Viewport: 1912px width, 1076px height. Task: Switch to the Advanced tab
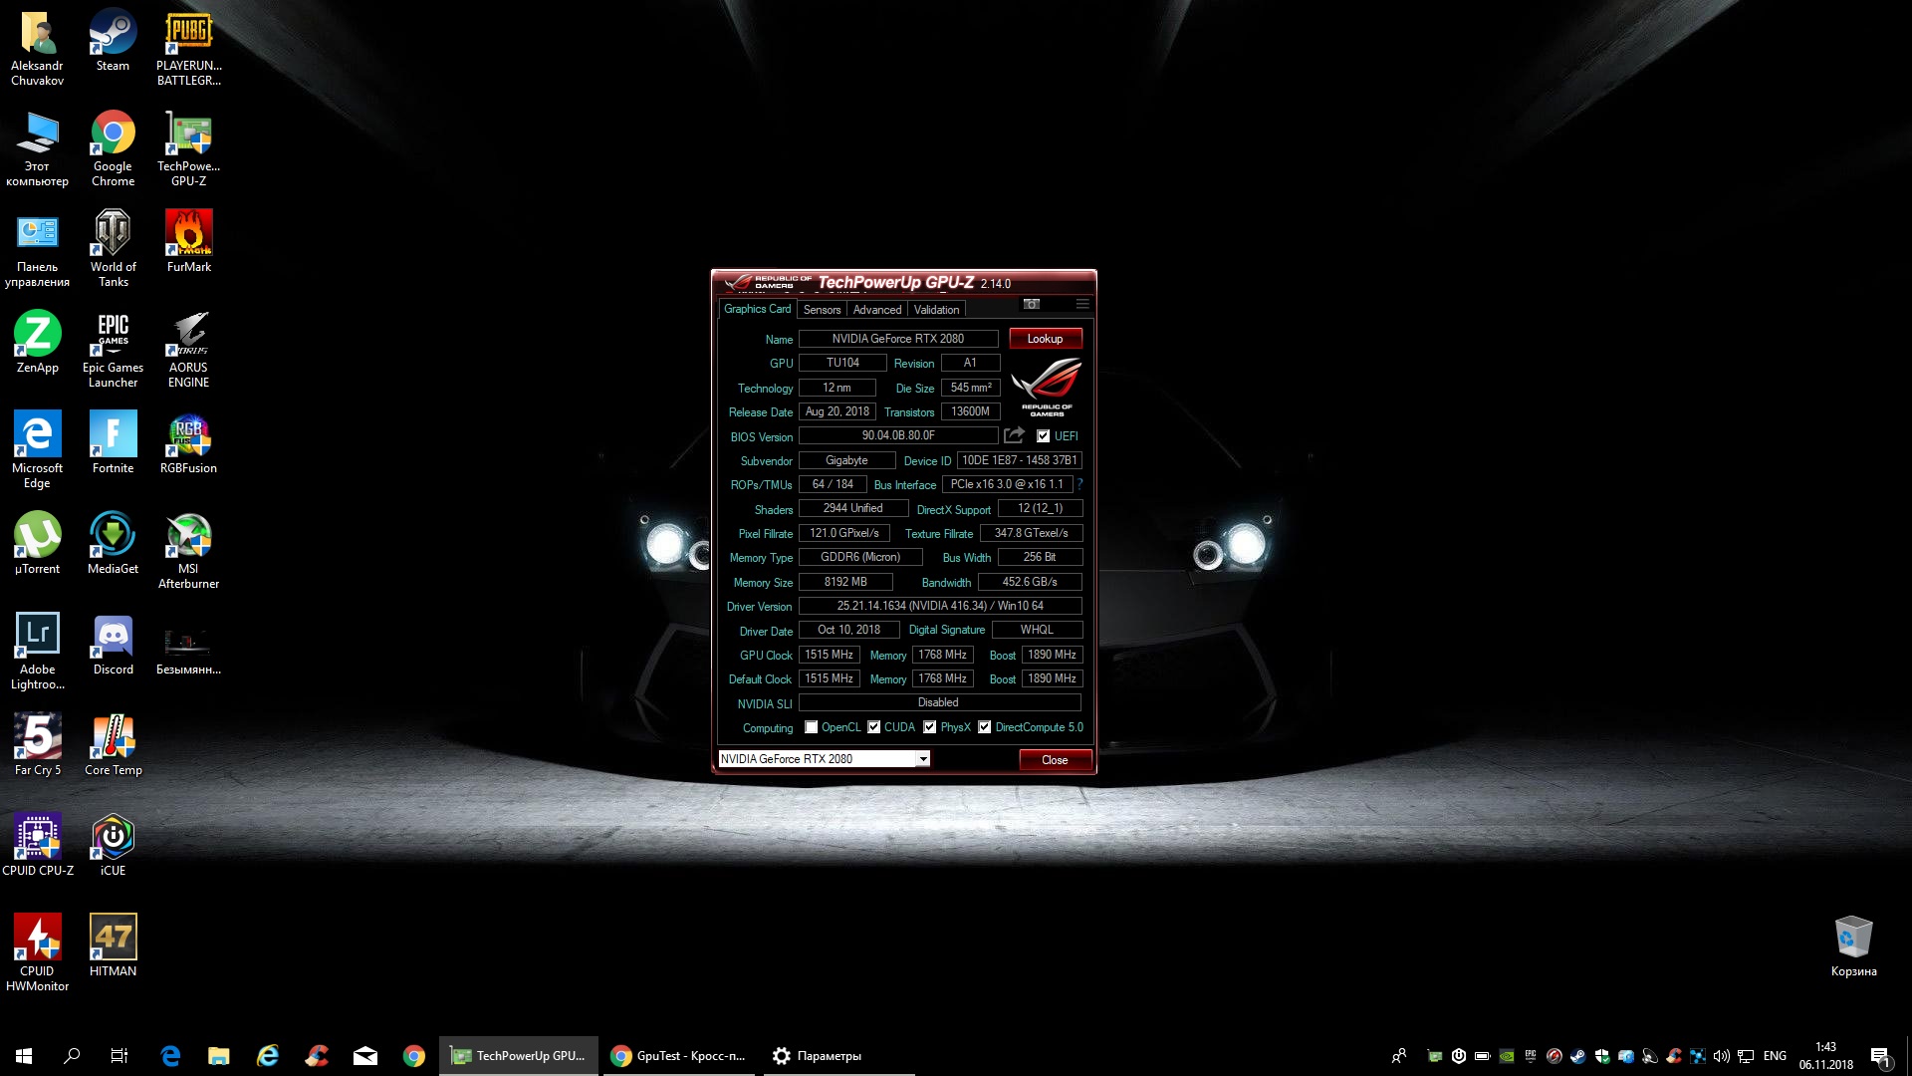pos(876,310)
